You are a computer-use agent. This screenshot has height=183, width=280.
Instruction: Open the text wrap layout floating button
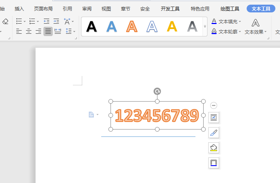(214, 117)
